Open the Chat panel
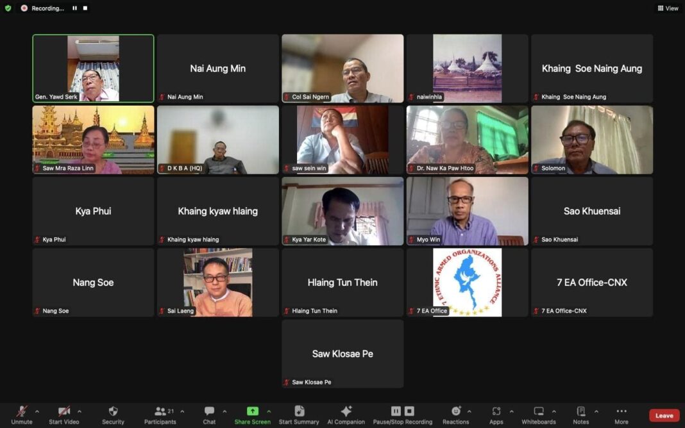Viewport: 685px width, 428px height. (x=209, y=411)
